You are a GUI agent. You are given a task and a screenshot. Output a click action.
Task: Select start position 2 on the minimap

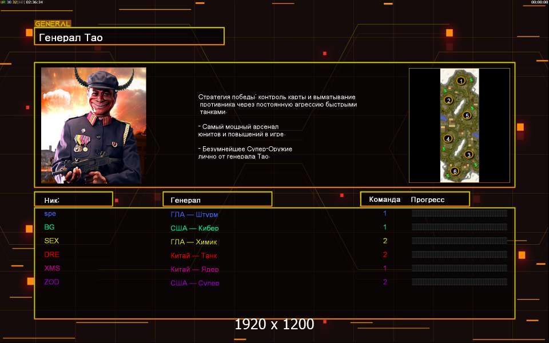(448, 101)
